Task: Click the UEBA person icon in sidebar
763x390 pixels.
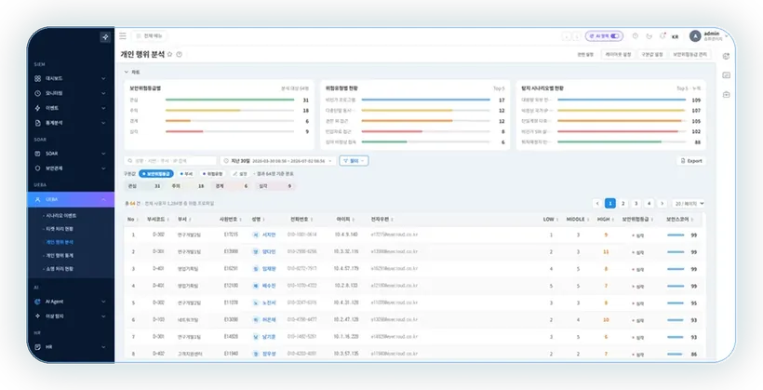Action: 37,199
